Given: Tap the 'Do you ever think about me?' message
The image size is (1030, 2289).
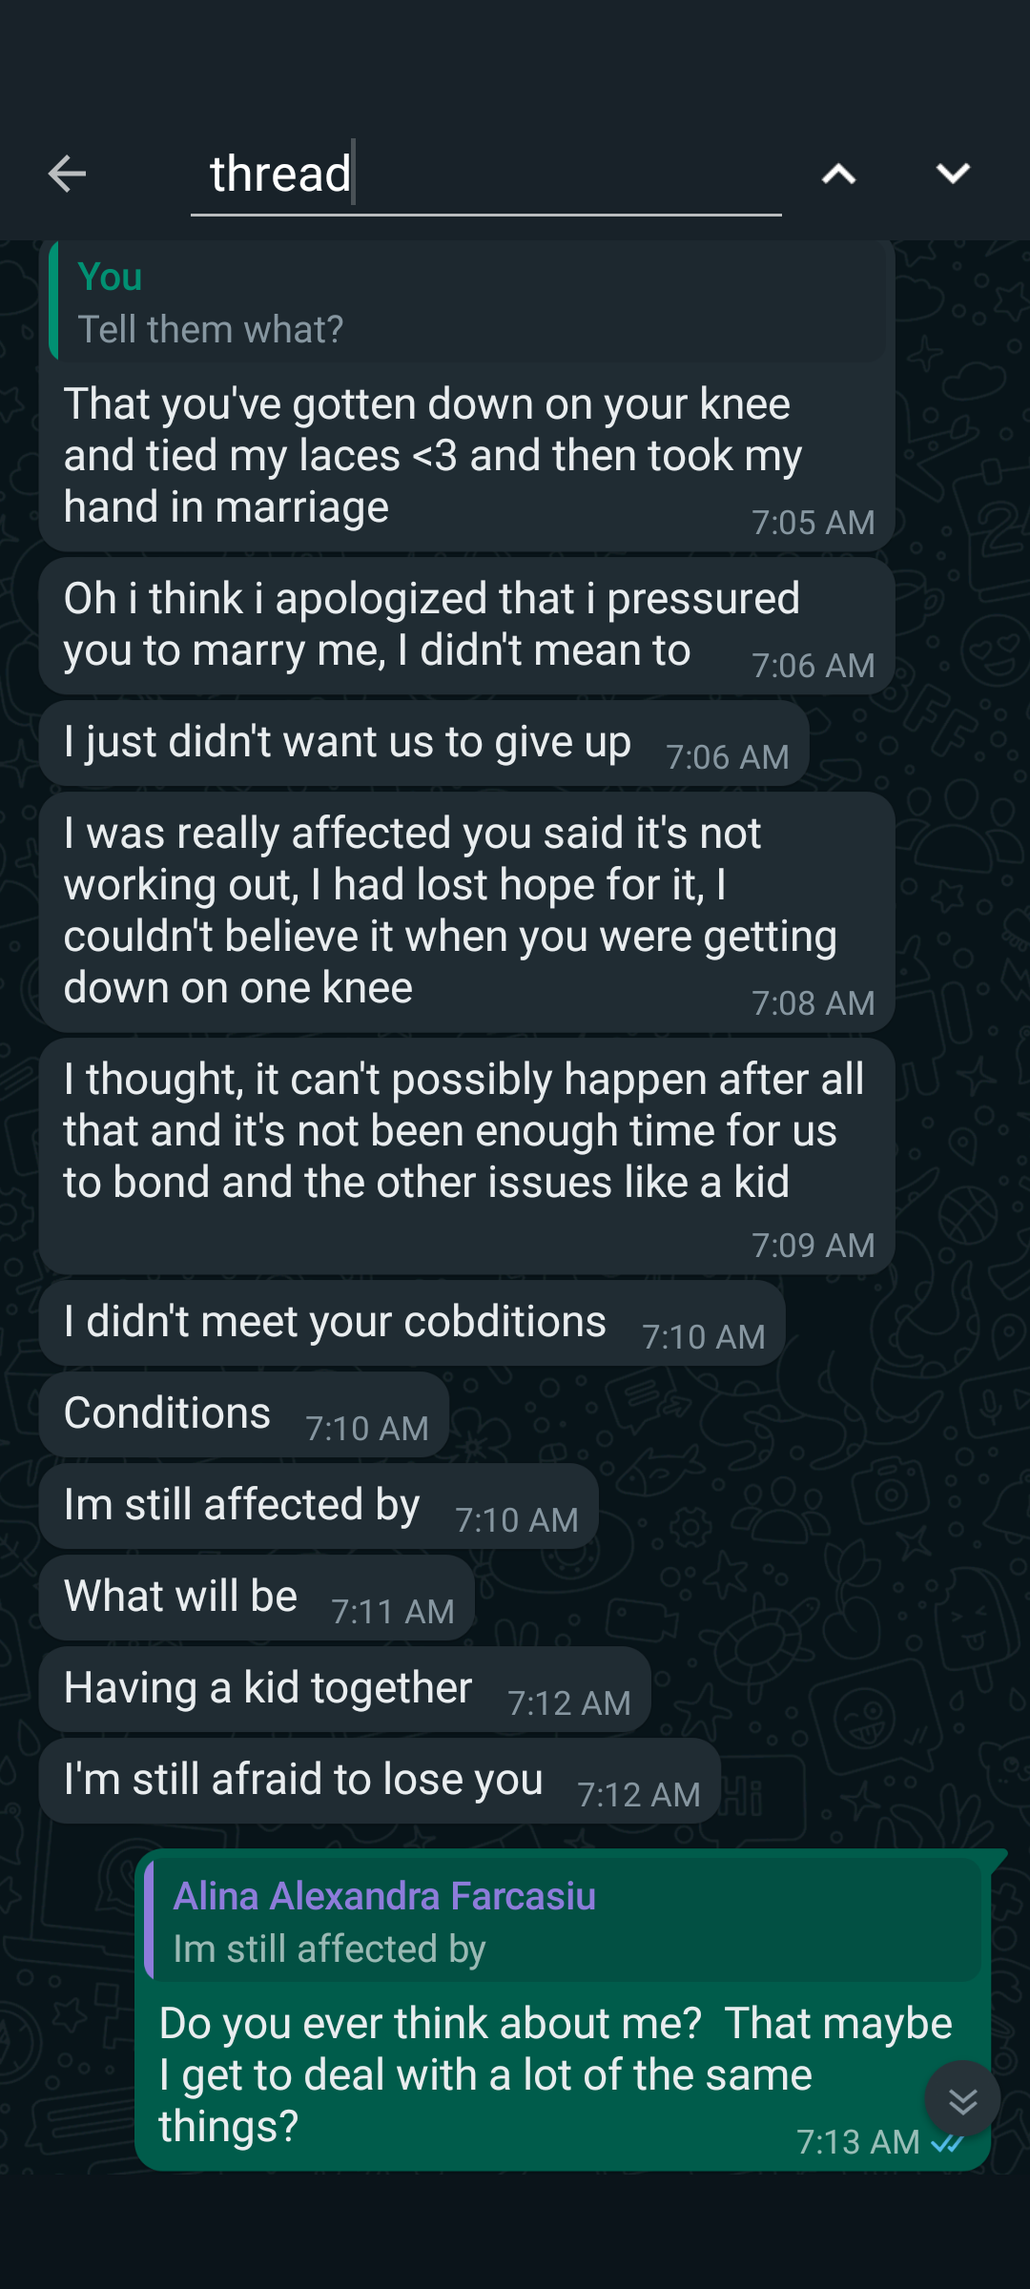Looking at the screenshot, I should coord(534,2075).
